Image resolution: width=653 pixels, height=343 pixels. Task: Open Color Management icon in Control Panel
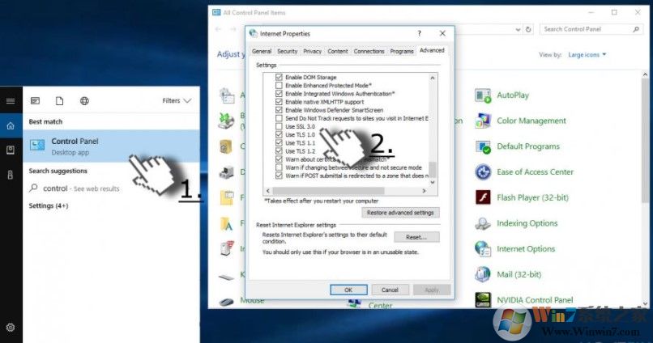point(483,121)
